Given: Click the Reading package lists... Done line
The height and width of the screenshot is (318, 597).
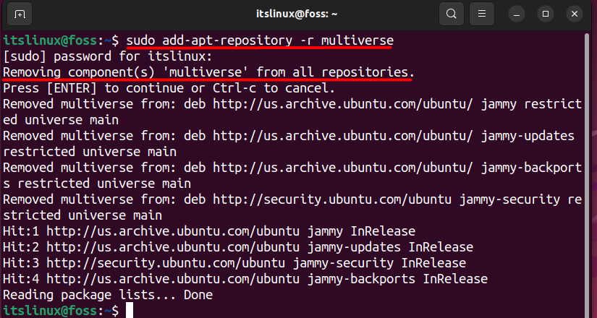Looking at the screenshot, I should pos(108,295).
